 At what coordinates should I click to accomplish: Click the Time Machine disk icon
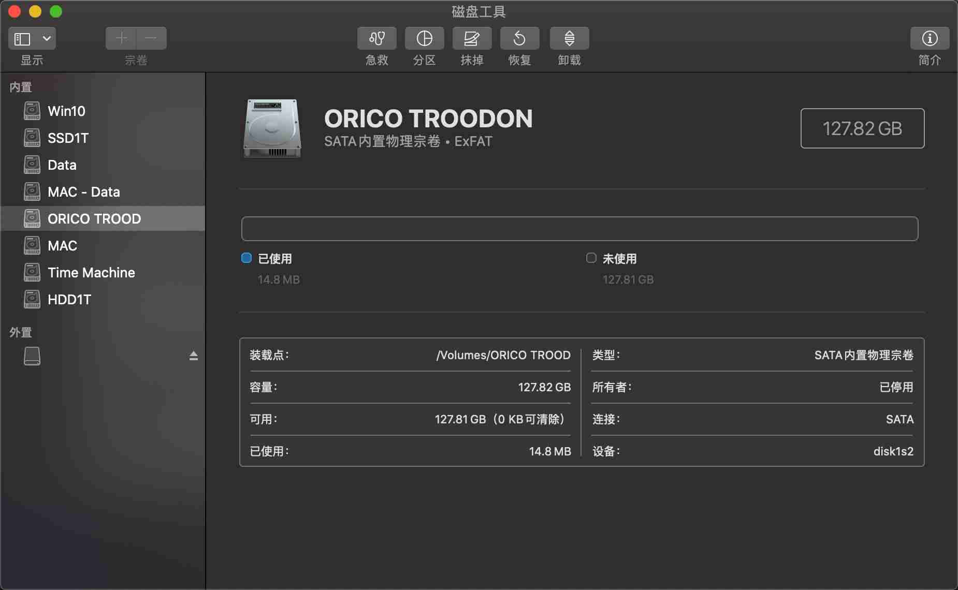click(32, 272)
